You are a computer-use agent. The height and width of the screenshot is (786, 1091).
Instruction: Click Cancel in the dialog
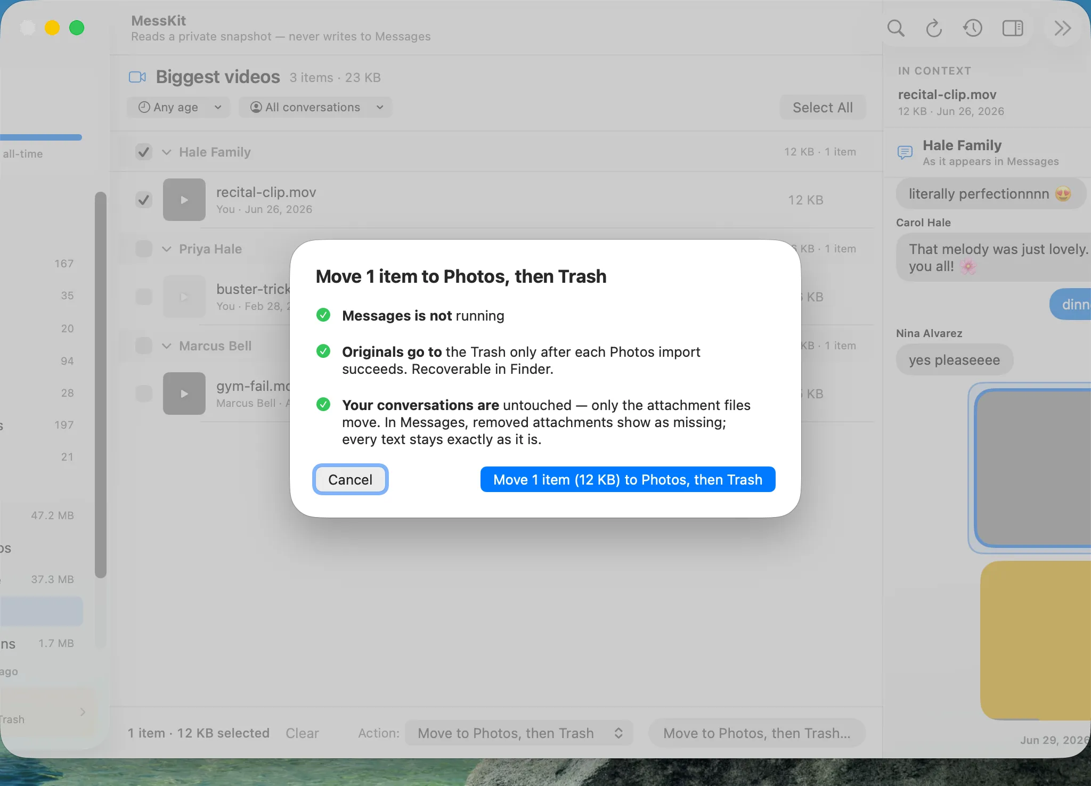[351, 479]
